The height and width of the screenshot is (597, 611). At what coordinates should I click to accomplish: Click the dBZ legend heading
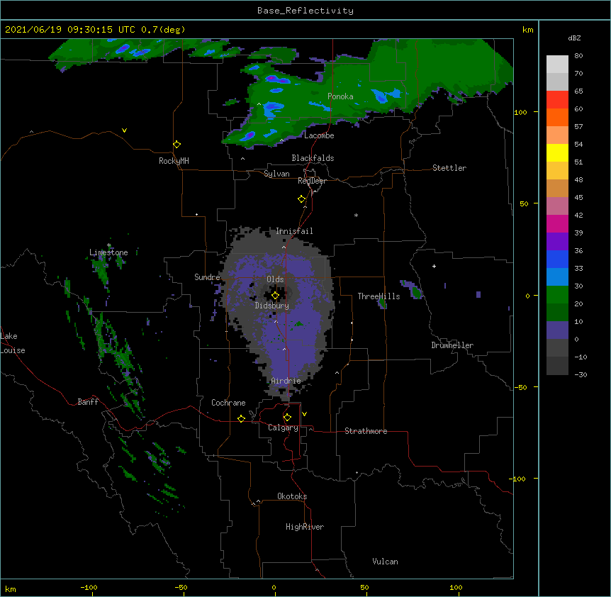tap(574, 38)
